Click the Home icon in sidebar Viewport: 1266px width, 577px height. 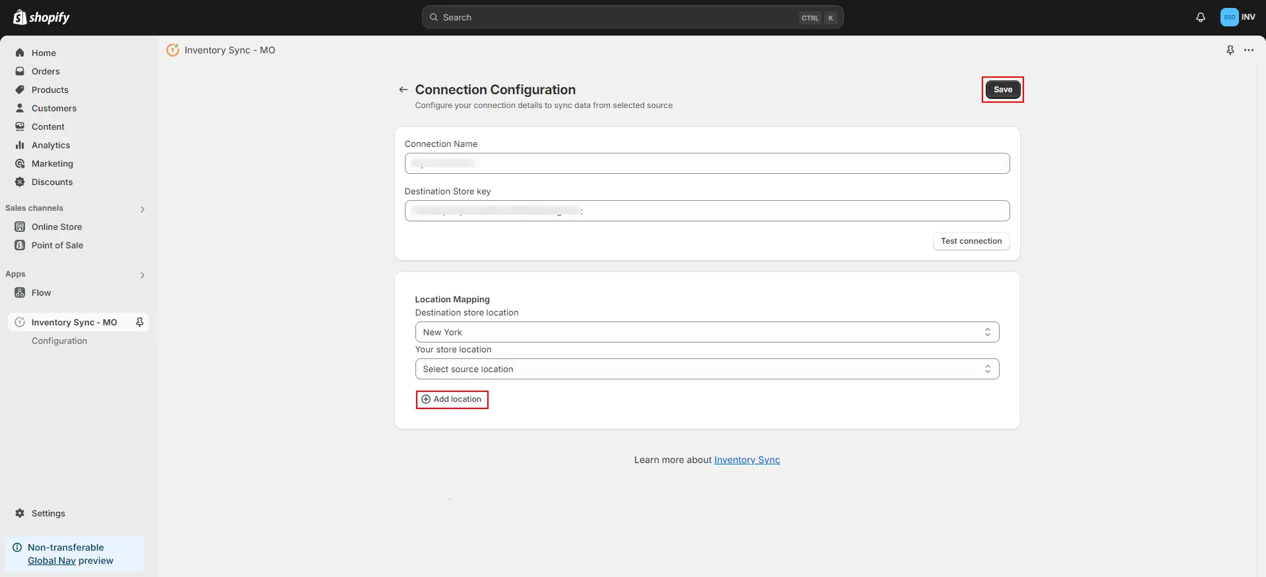20,53
